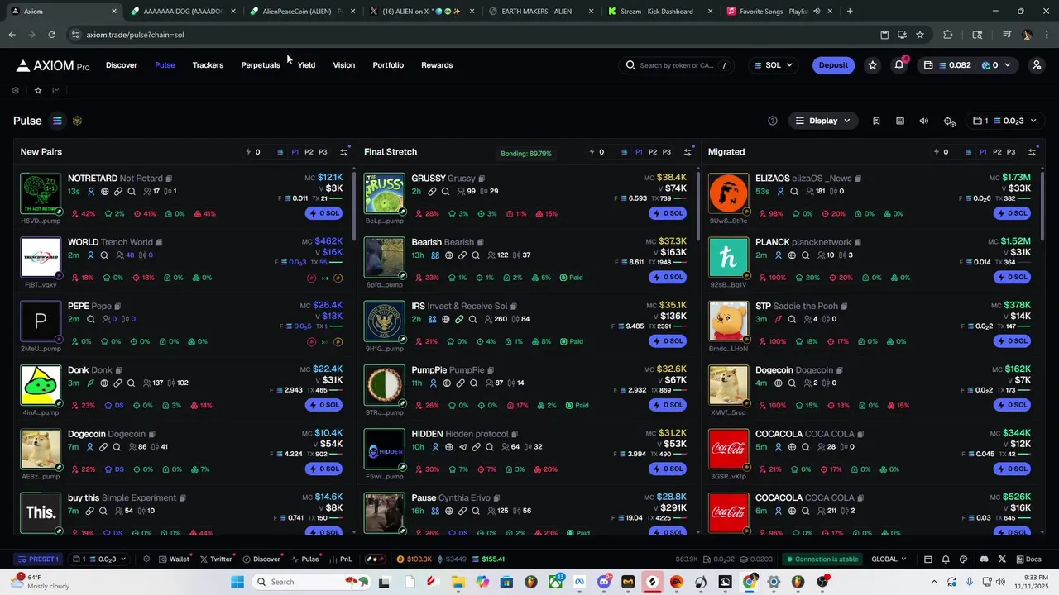Quick buy 0 SOL on NOTRETARD
Image resolution: width=1059 pixels, height=595 pixels.
(323, 213)
